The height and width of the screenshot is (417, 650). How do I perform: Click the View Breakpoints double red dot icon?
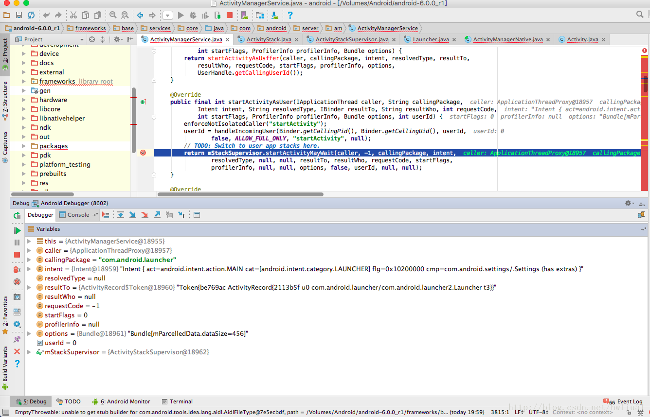[x=17, y=270]
